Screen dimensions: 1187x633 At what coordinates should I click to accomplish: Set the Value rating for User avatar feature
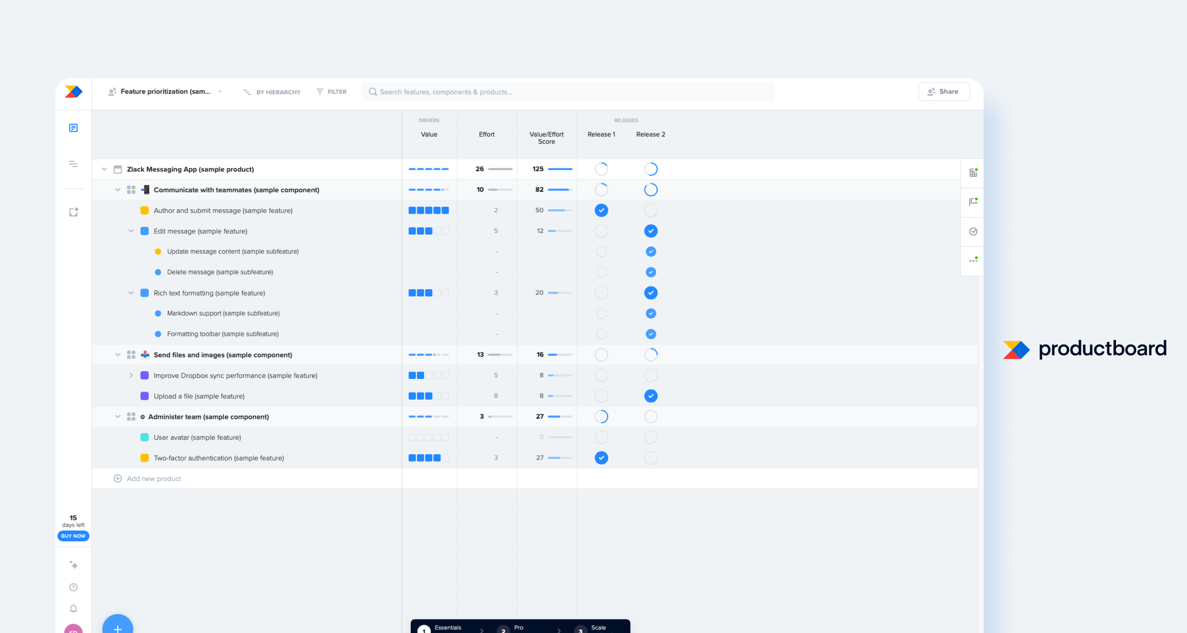(x=429, y=437)
